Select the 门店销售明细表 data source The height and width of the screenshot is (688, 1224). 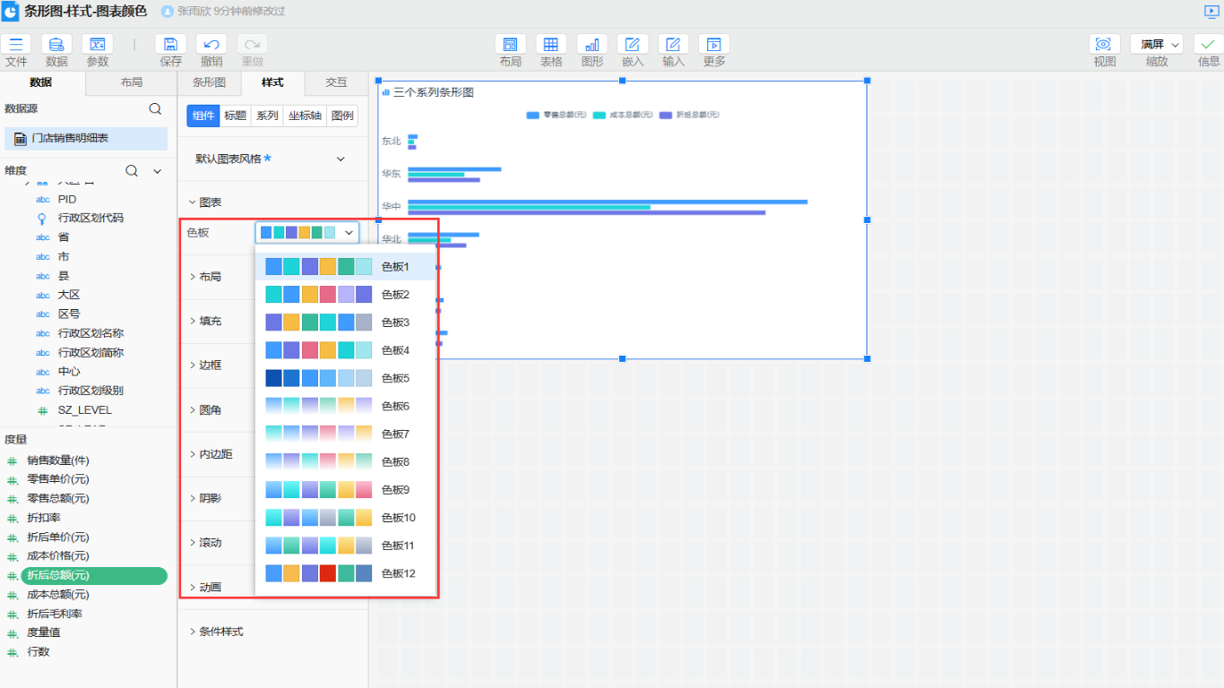(70, 138)
